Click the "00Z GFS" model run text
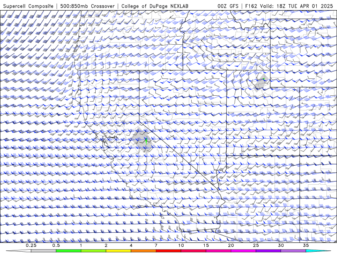 pyautogui.click(x=228, y=6)
